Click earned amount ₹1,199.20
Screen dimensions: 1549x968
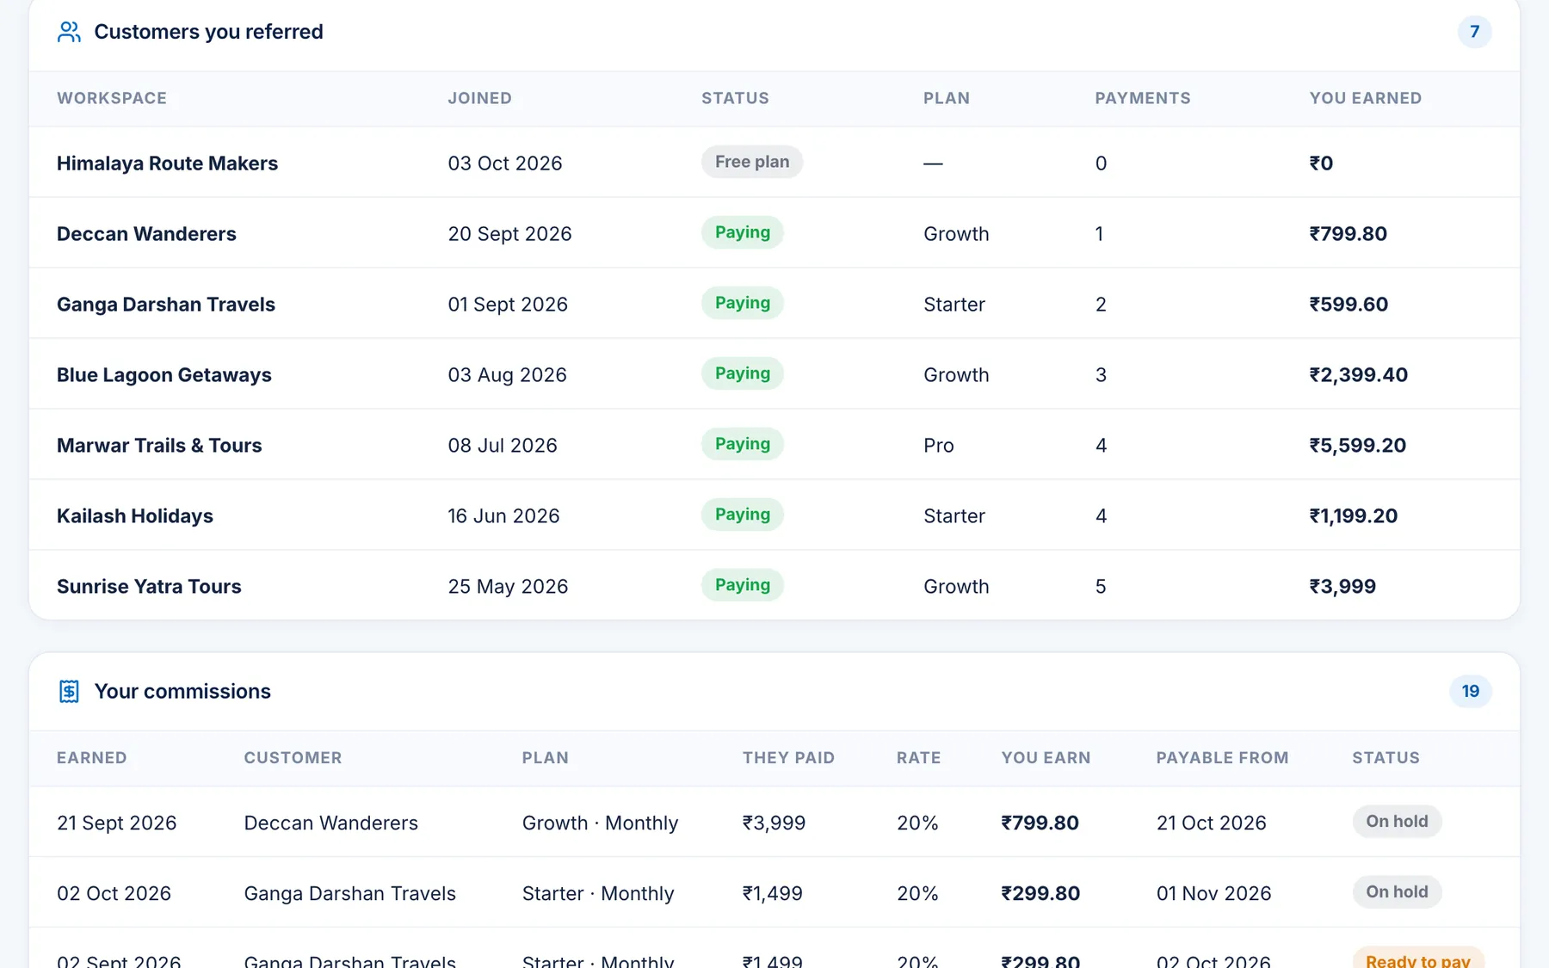pos(1354,516)
